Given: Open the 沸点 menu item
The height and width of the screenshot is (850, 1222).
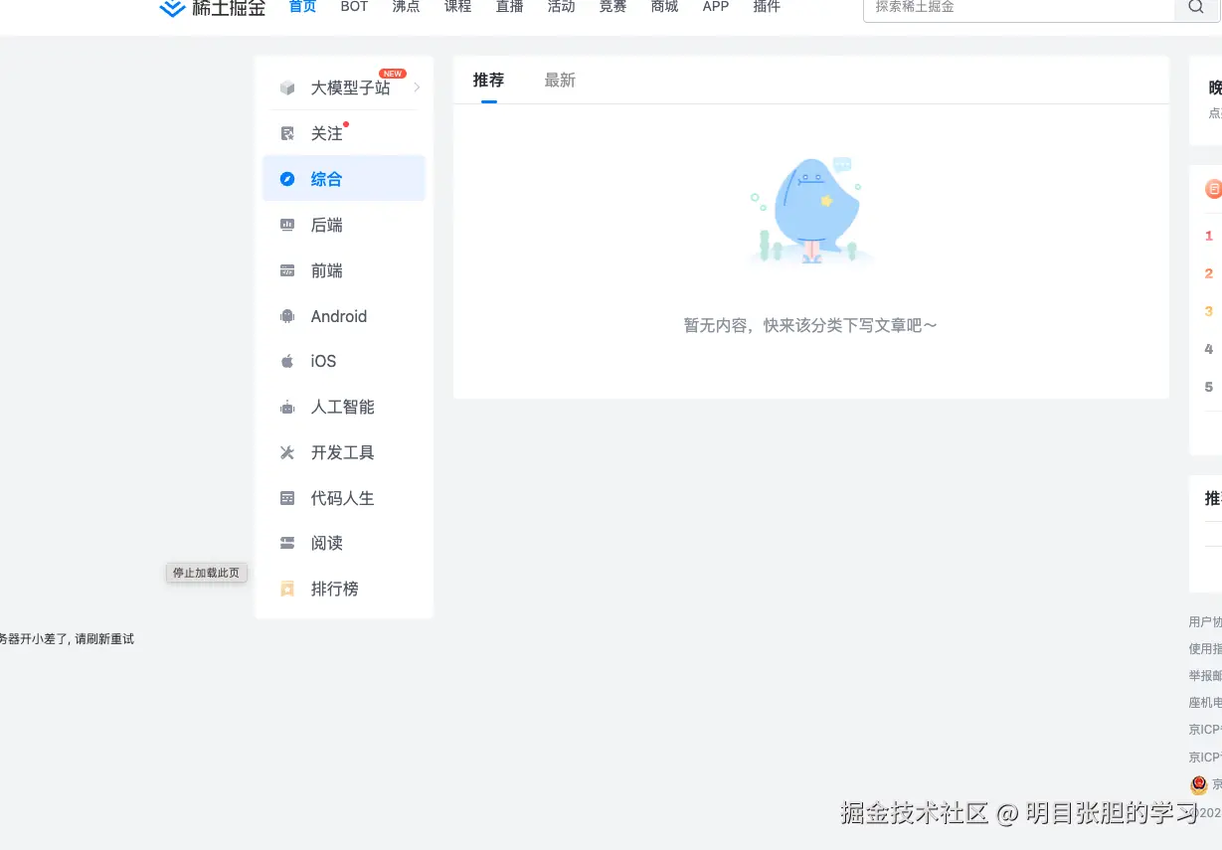Looking at the screenshot, I should click(x=406, y=7).
